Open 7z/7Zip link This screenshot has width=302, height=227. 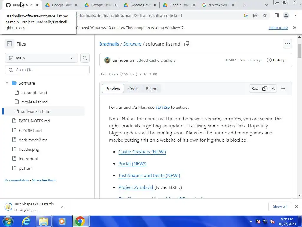coord(163,107)
